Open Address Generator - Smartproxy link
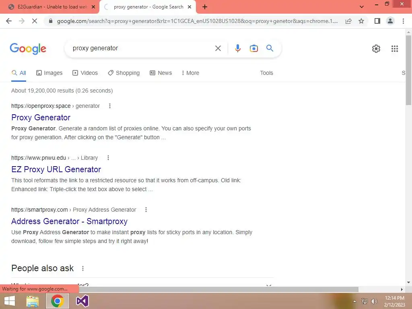 click(69, 221)
